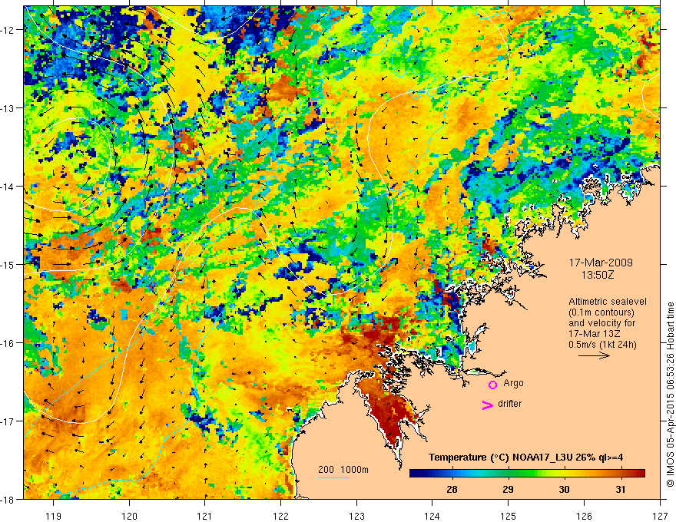Click the colorbar '30' tick value
The image size is (676, 522).
point(564,489)
